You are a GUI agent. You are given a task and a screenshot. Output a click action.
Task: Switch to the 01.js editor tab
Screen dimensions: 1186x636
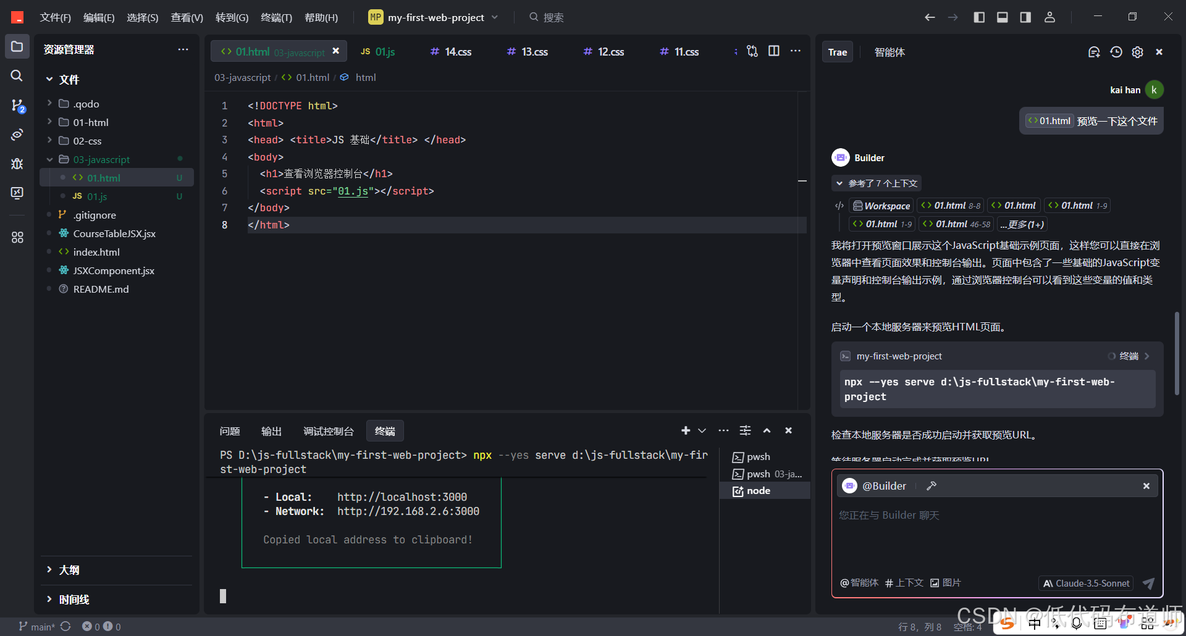[378, 52]
